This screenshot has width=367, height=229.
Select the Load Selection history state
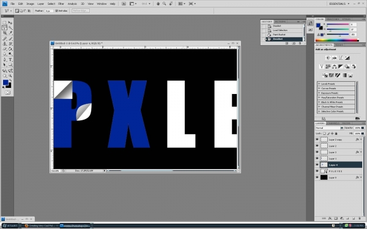coord(284,30)
